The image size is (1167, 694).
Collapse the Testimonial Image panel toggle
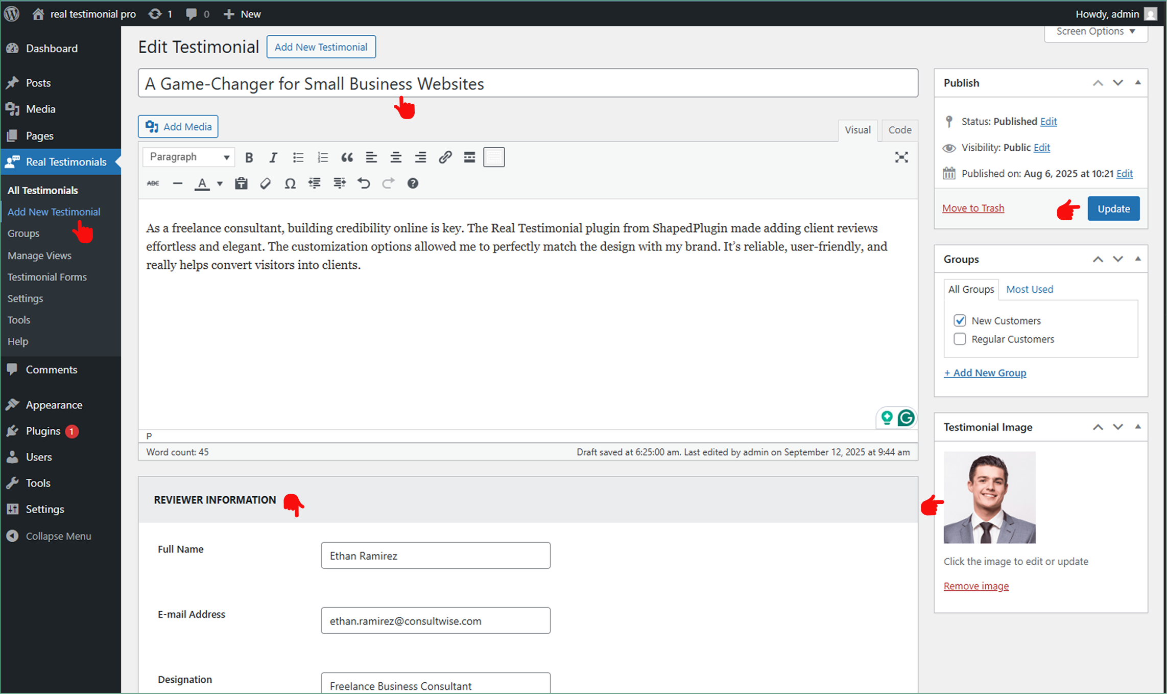(x=1138, y=427)
